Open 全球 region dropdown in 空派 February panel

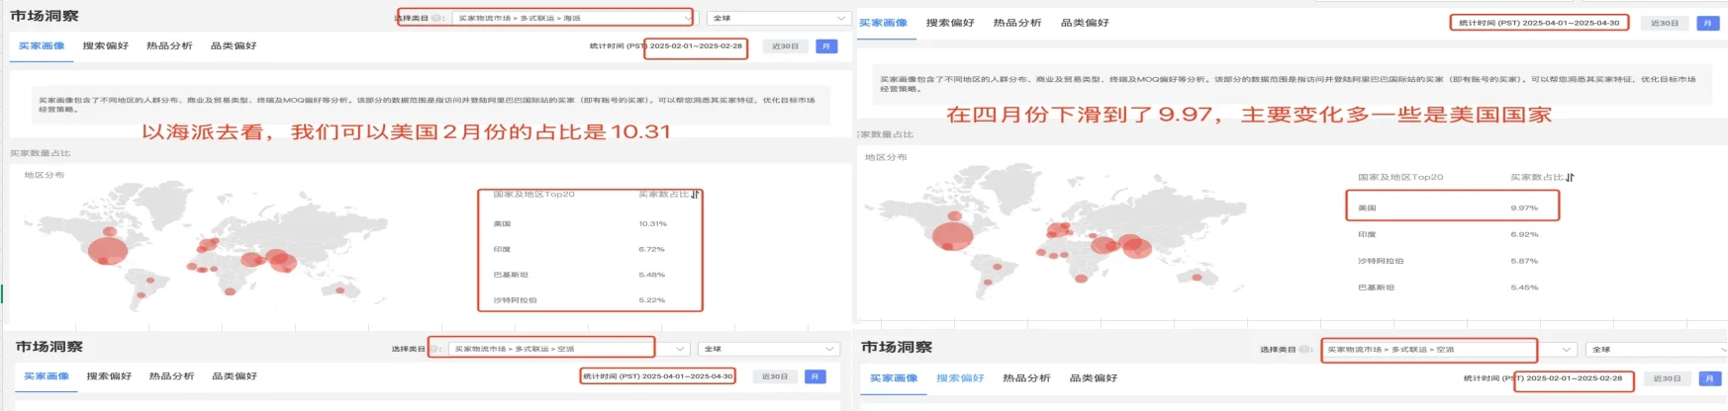pyautogui.click(x=1655, y=350)
